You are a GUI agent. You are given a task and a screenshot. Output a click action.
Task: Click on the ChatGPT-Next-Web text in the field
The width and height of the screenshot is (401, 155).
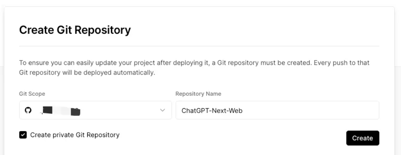(x=212, y=111)
